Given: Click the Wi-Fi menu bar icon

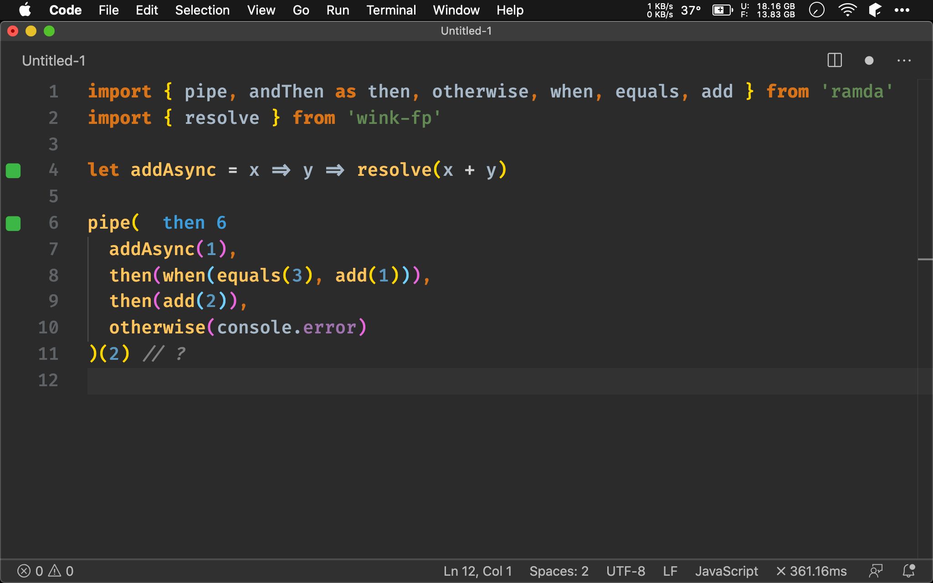Looking at the screenshot, I should (847, 10).
